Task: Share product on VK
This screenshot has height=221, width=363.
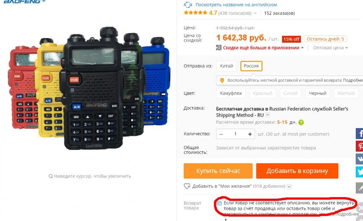Action: (359, 159)
